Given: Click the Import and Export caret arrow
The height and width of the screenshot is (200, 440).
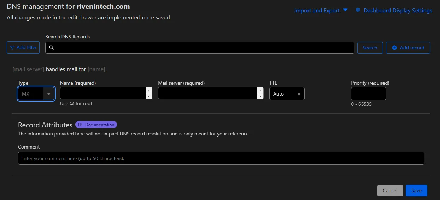Looking at the screenshot, I should click(345, 10).
